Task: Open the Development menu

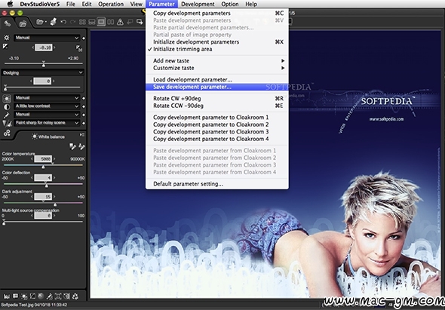Action: click(x=198, y=4)
